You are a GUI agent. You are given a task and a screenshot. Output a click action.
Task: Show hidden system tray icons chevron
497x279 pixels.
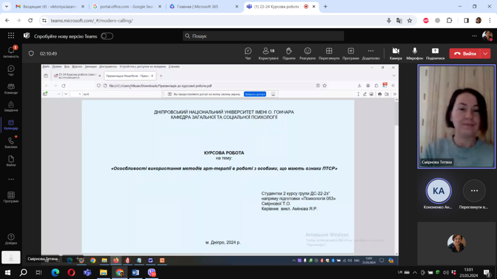click(x=414, y=272)
